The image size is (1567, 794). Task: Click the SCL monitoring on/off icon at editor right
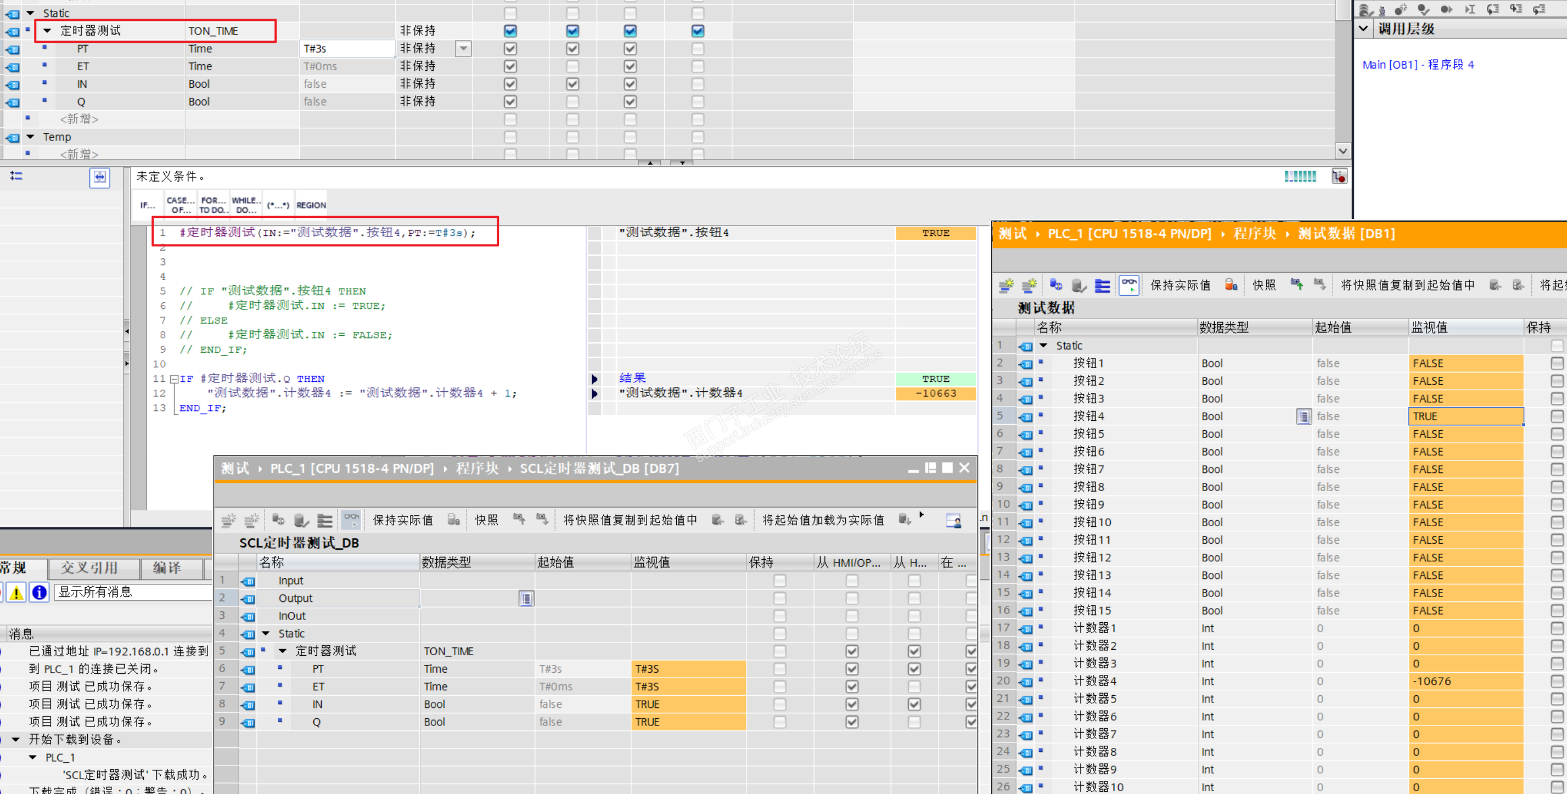click(1339, 176)
